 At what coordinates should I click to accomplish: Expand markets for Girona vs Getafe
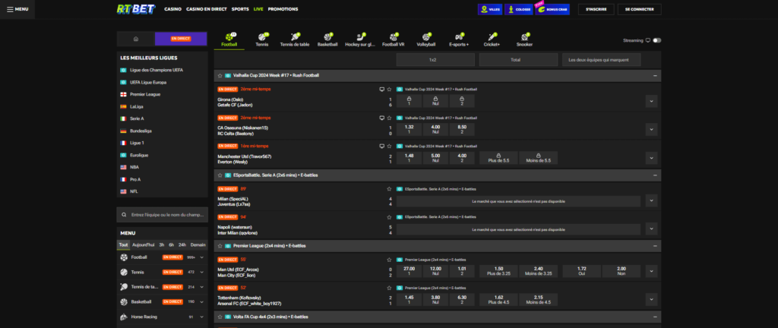click(651, 102)
